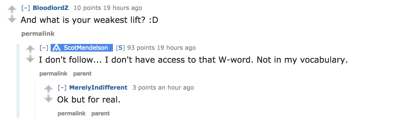
Task: Click ScotMendelson's flair icon
Action: (57, 48)
